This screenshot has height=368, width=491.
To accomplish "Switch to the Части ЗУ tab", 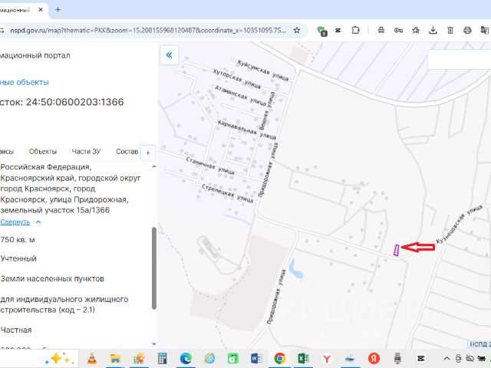I will pos(86,152).
